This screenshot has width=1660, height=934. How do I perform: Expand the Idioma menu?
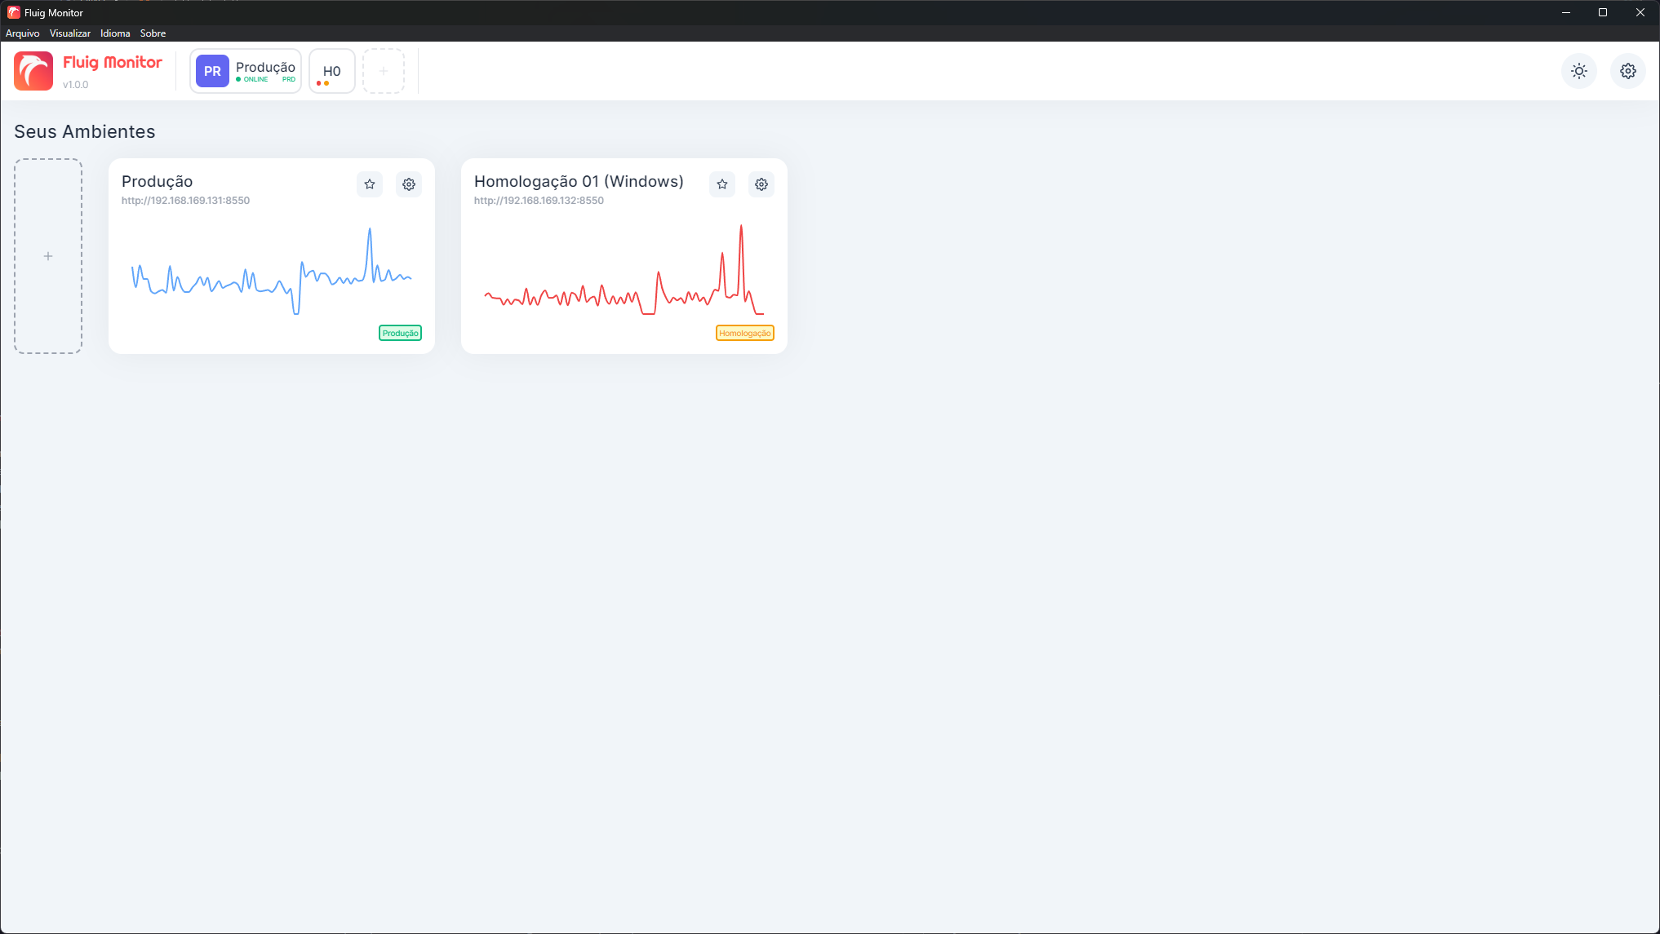(115, 33)
